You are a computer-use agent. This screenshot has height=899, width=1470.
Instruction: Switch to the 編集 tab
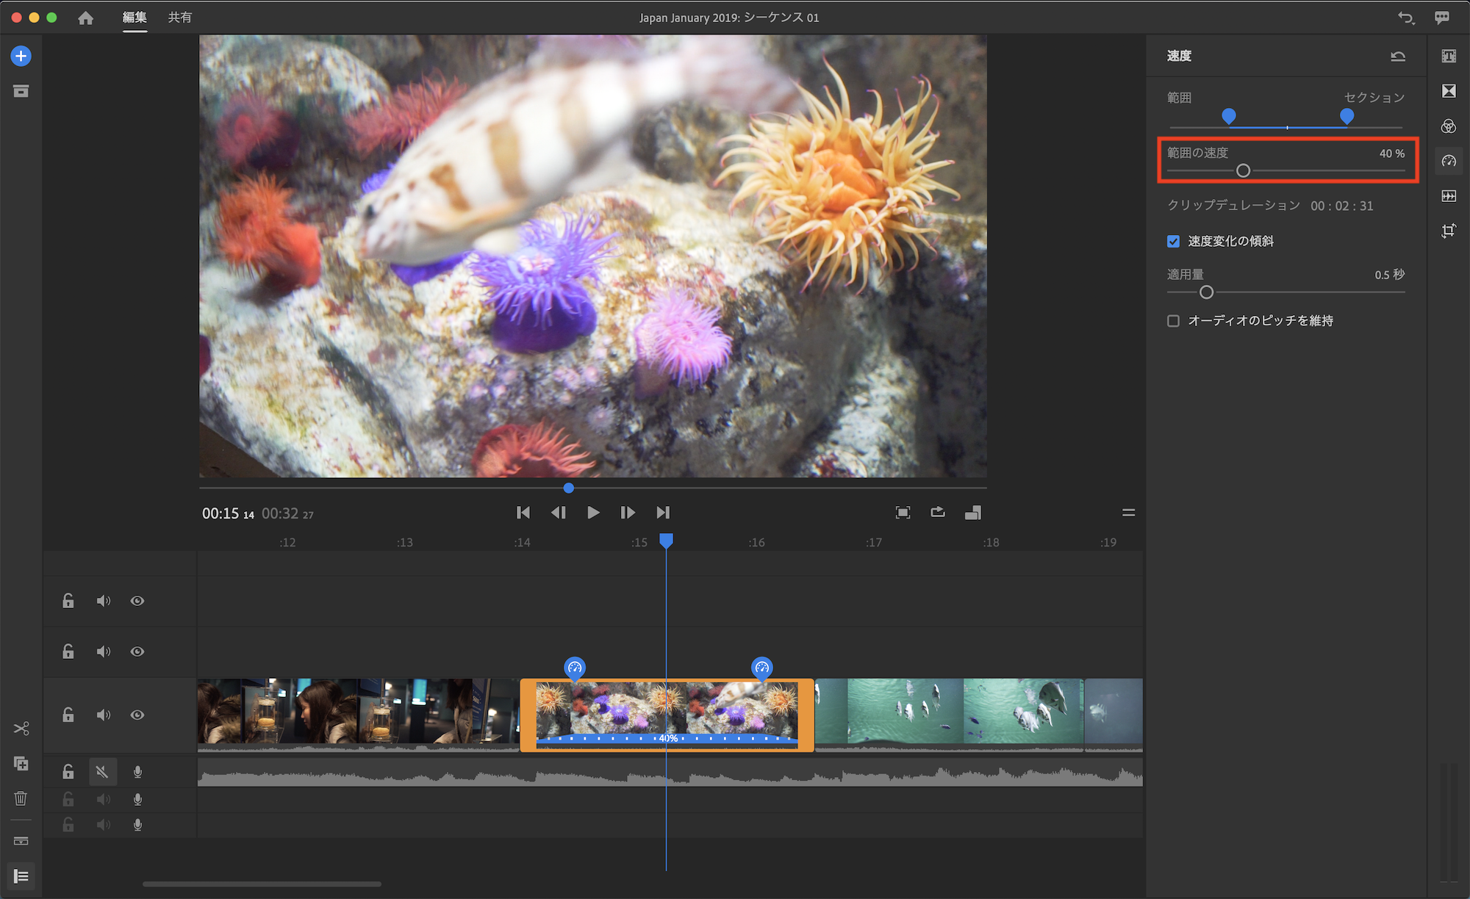tap(135, 17)
